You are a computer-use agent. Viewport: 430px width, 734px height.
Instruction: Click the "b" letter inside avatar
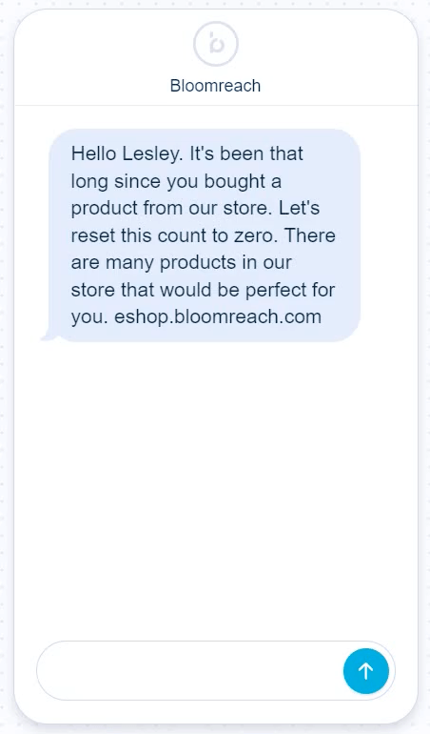click(x=216, y=43)
